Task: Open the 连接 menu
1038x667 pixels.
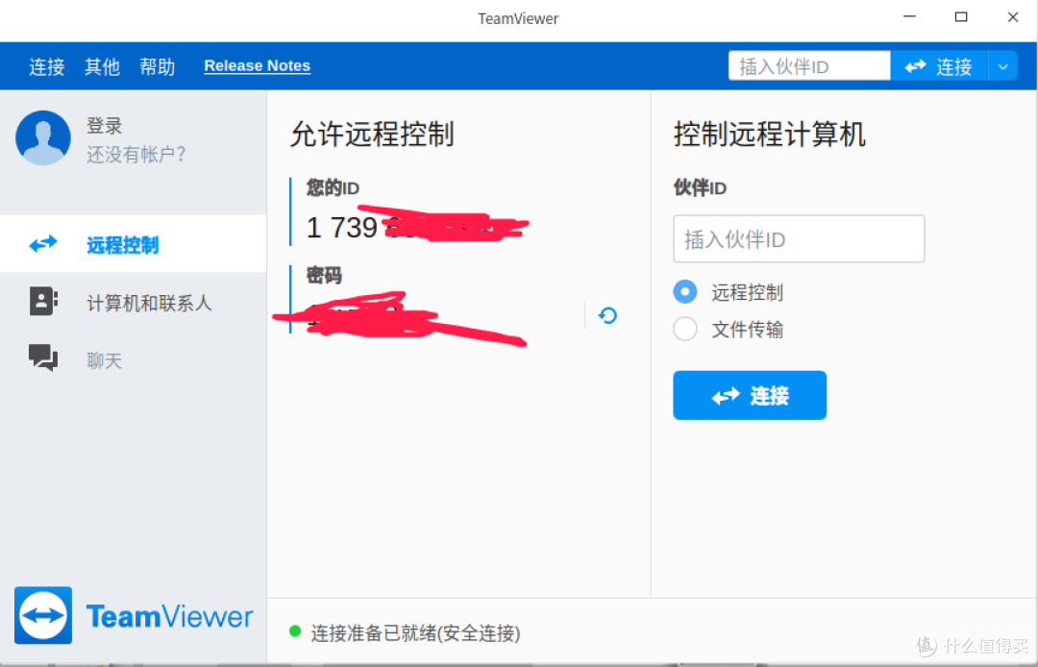Action: click(x=47, y=66)
